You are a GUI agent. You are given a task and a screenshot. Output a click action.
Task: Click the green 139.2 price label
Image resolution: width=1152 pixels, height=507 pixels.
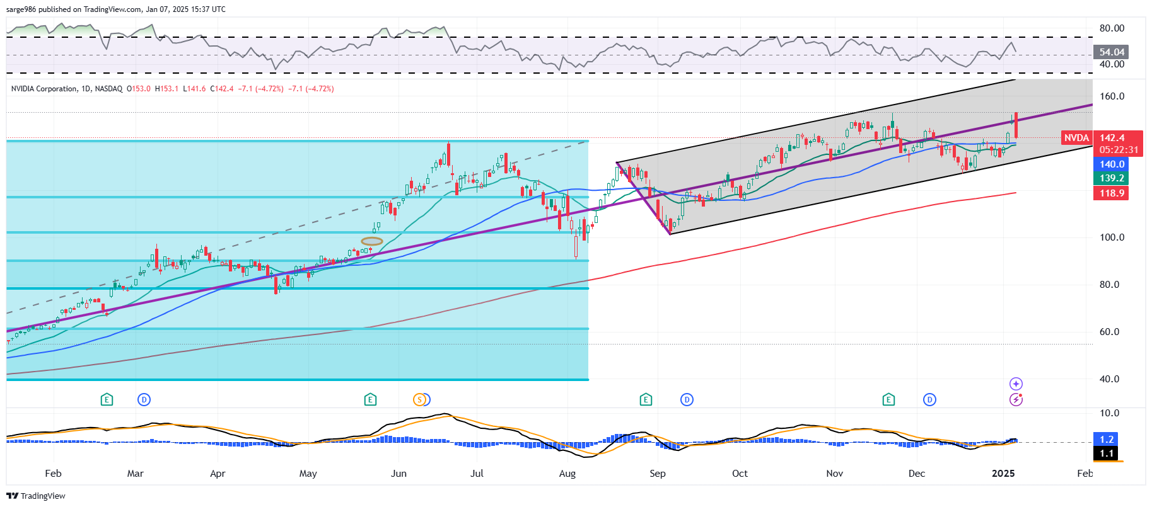1112,178
